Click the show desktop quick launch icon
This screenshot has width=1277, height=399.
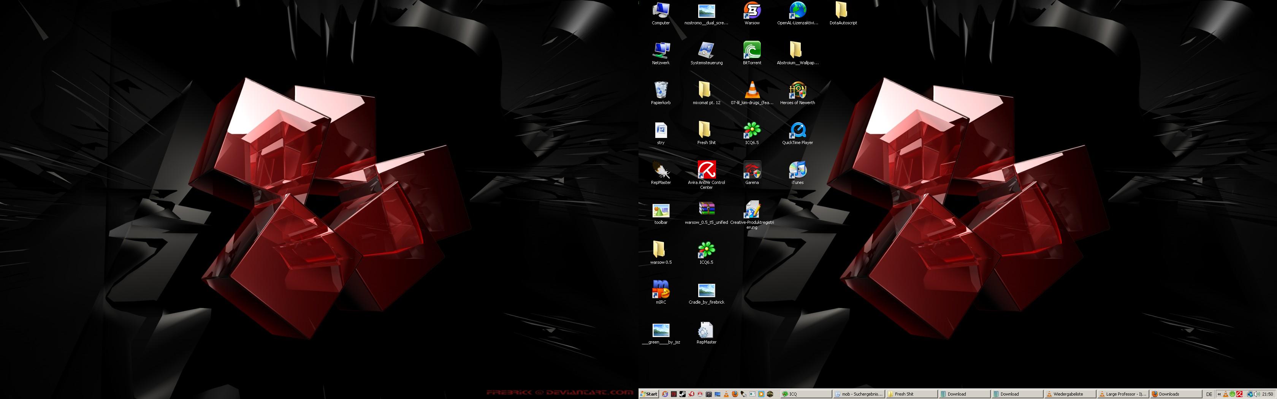point(717,394)
